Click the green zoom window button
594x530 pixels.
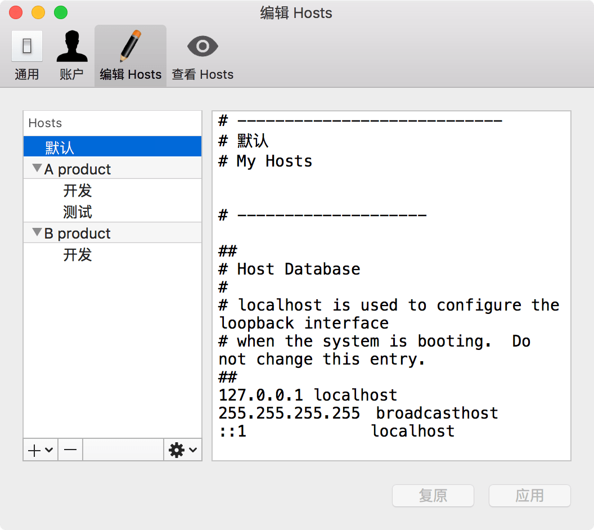(61, 12)
